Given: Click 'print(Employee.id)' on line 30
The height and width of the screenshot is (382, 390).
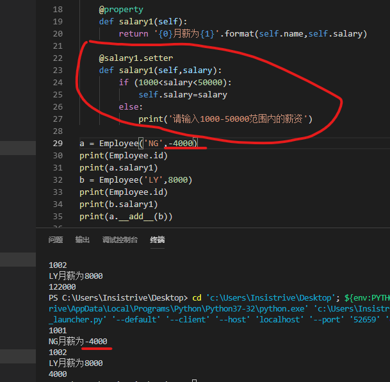Looking at the screenshot, I should (124, 156).
